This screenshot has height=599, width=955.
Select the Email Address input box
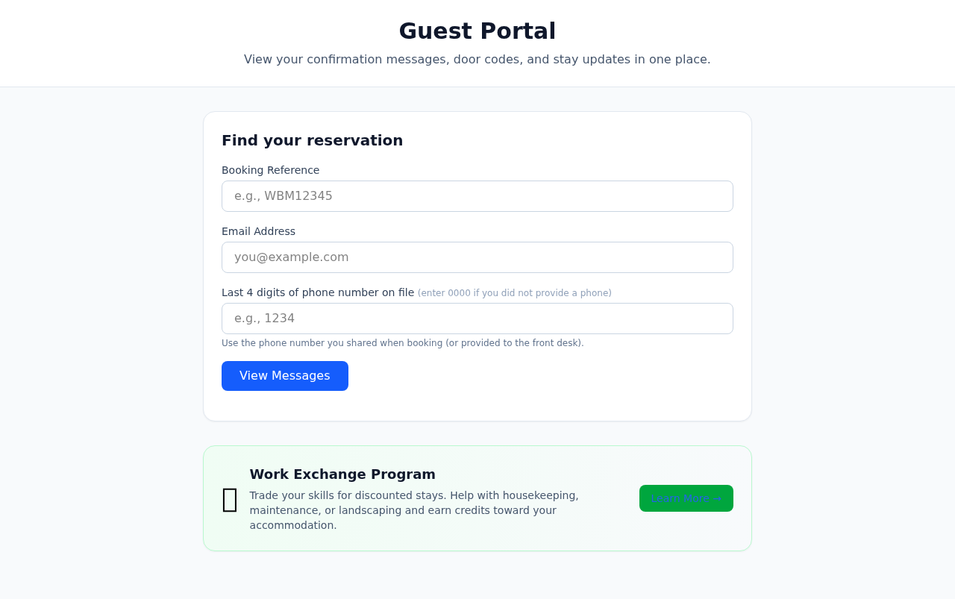477,257
